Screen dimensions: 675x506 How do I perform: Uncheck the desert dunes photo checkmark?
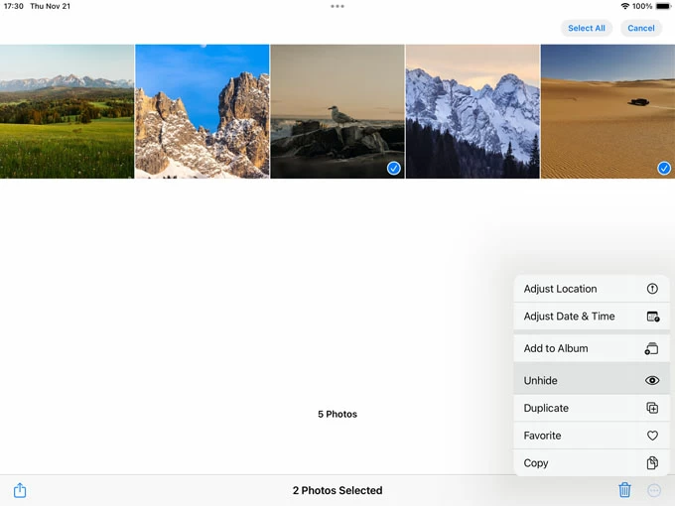pos(664,169)
